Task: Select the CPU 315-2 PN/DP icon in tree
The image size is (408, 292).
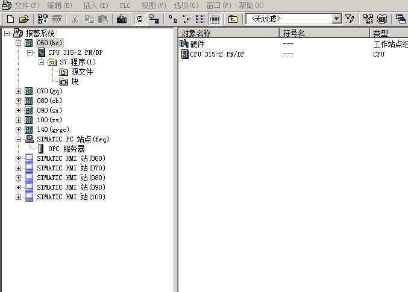Action: coord(41,52)
